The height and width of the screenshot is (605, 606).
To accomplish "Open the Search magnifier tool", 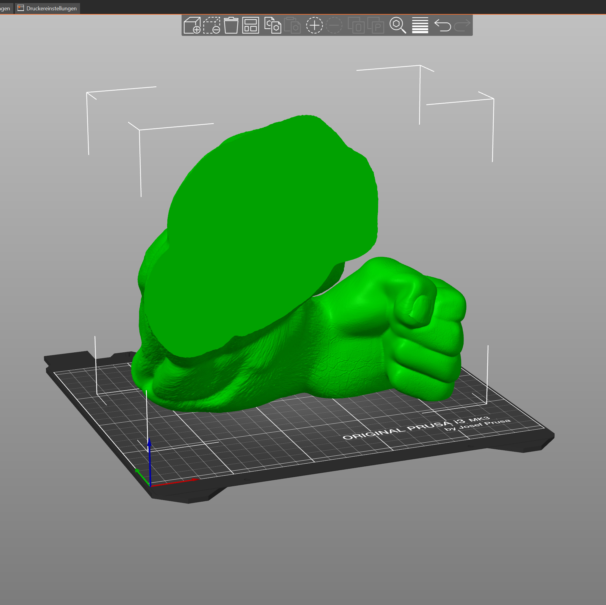I will pos(398,25).
